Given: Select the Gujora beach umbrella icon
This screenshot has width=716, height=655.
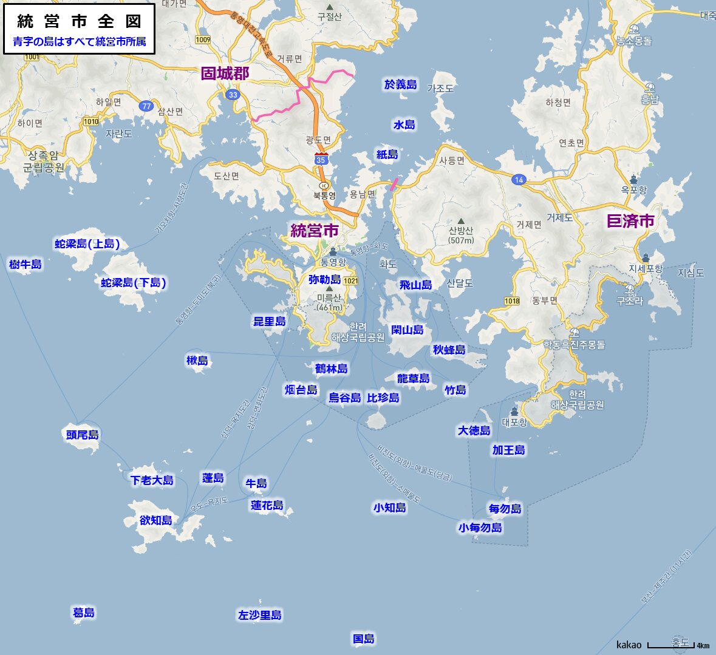Looking at the screenshot, I should coord(629,290).
